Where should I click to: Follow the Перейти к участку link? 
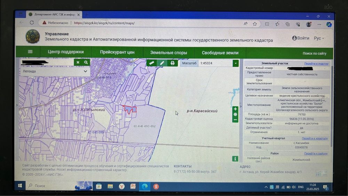point(316,63)
